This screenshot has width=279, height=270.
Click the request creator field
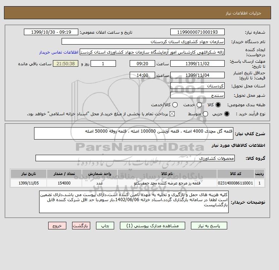[x=152, y=52]
